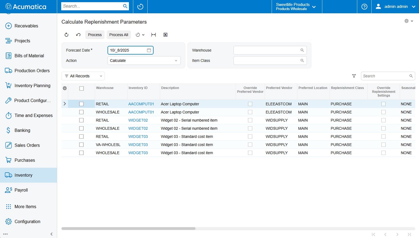Screen dimensions: 419x238
Task: Select the Inventory module in the sidebar
Action: pyautogui.click(x=23, y=175)
